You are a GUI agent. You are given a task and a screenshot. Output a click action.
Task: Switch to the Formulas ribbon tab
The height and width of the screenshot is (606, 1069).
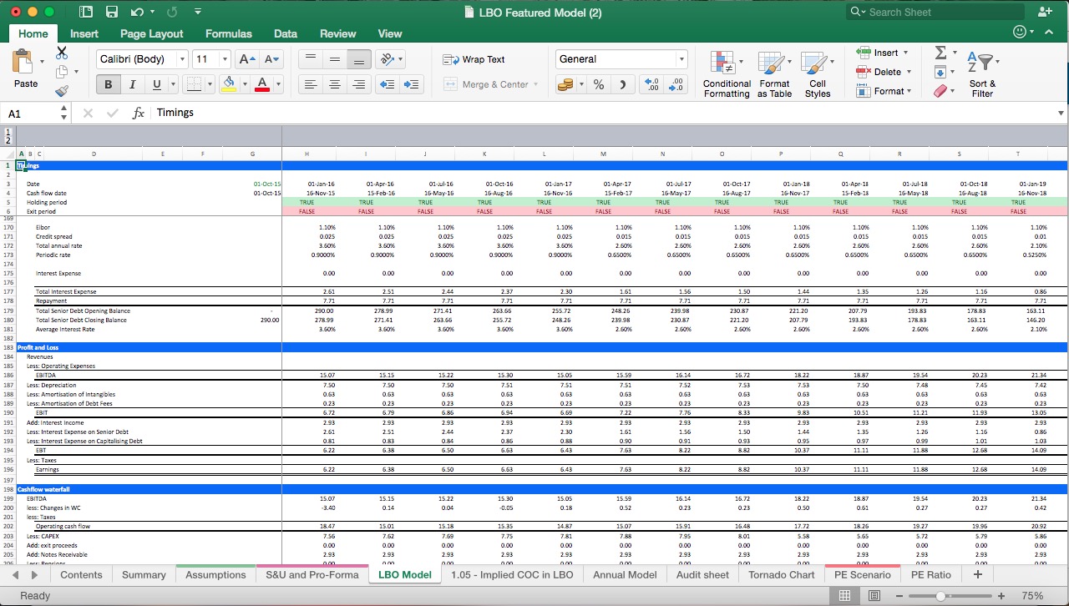pyautogui.click(x=228, y=33)
